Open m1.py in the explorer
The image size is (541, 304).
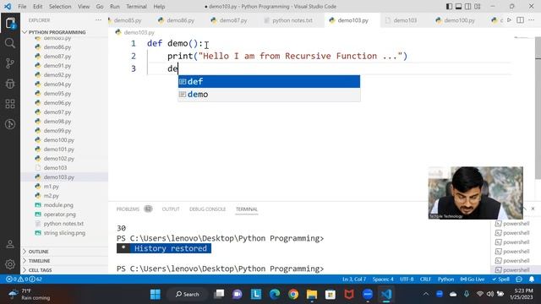(x=51, y=187)
